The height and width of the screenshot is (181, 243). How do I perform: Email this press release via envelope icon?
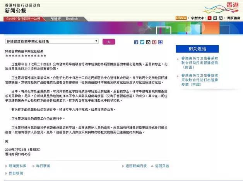coord(148,42)
